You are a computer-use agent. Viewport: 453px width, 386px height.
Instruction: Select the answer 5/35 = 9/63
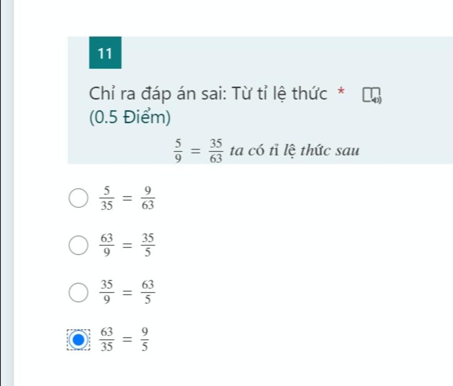point(78,198)
